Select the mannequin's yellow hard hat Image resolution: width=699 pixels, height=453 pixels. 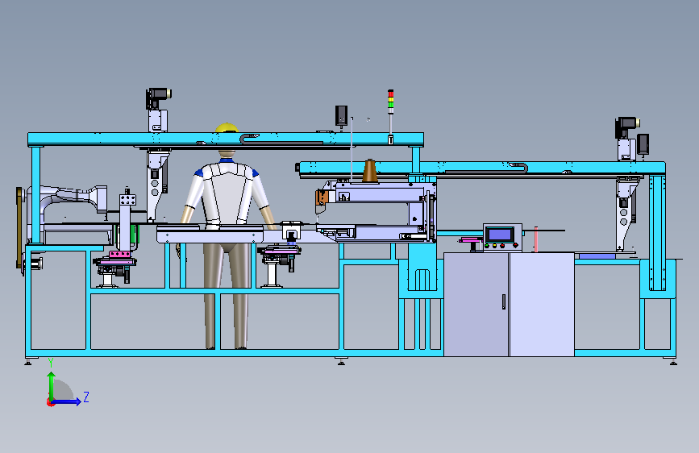[227, 128]
